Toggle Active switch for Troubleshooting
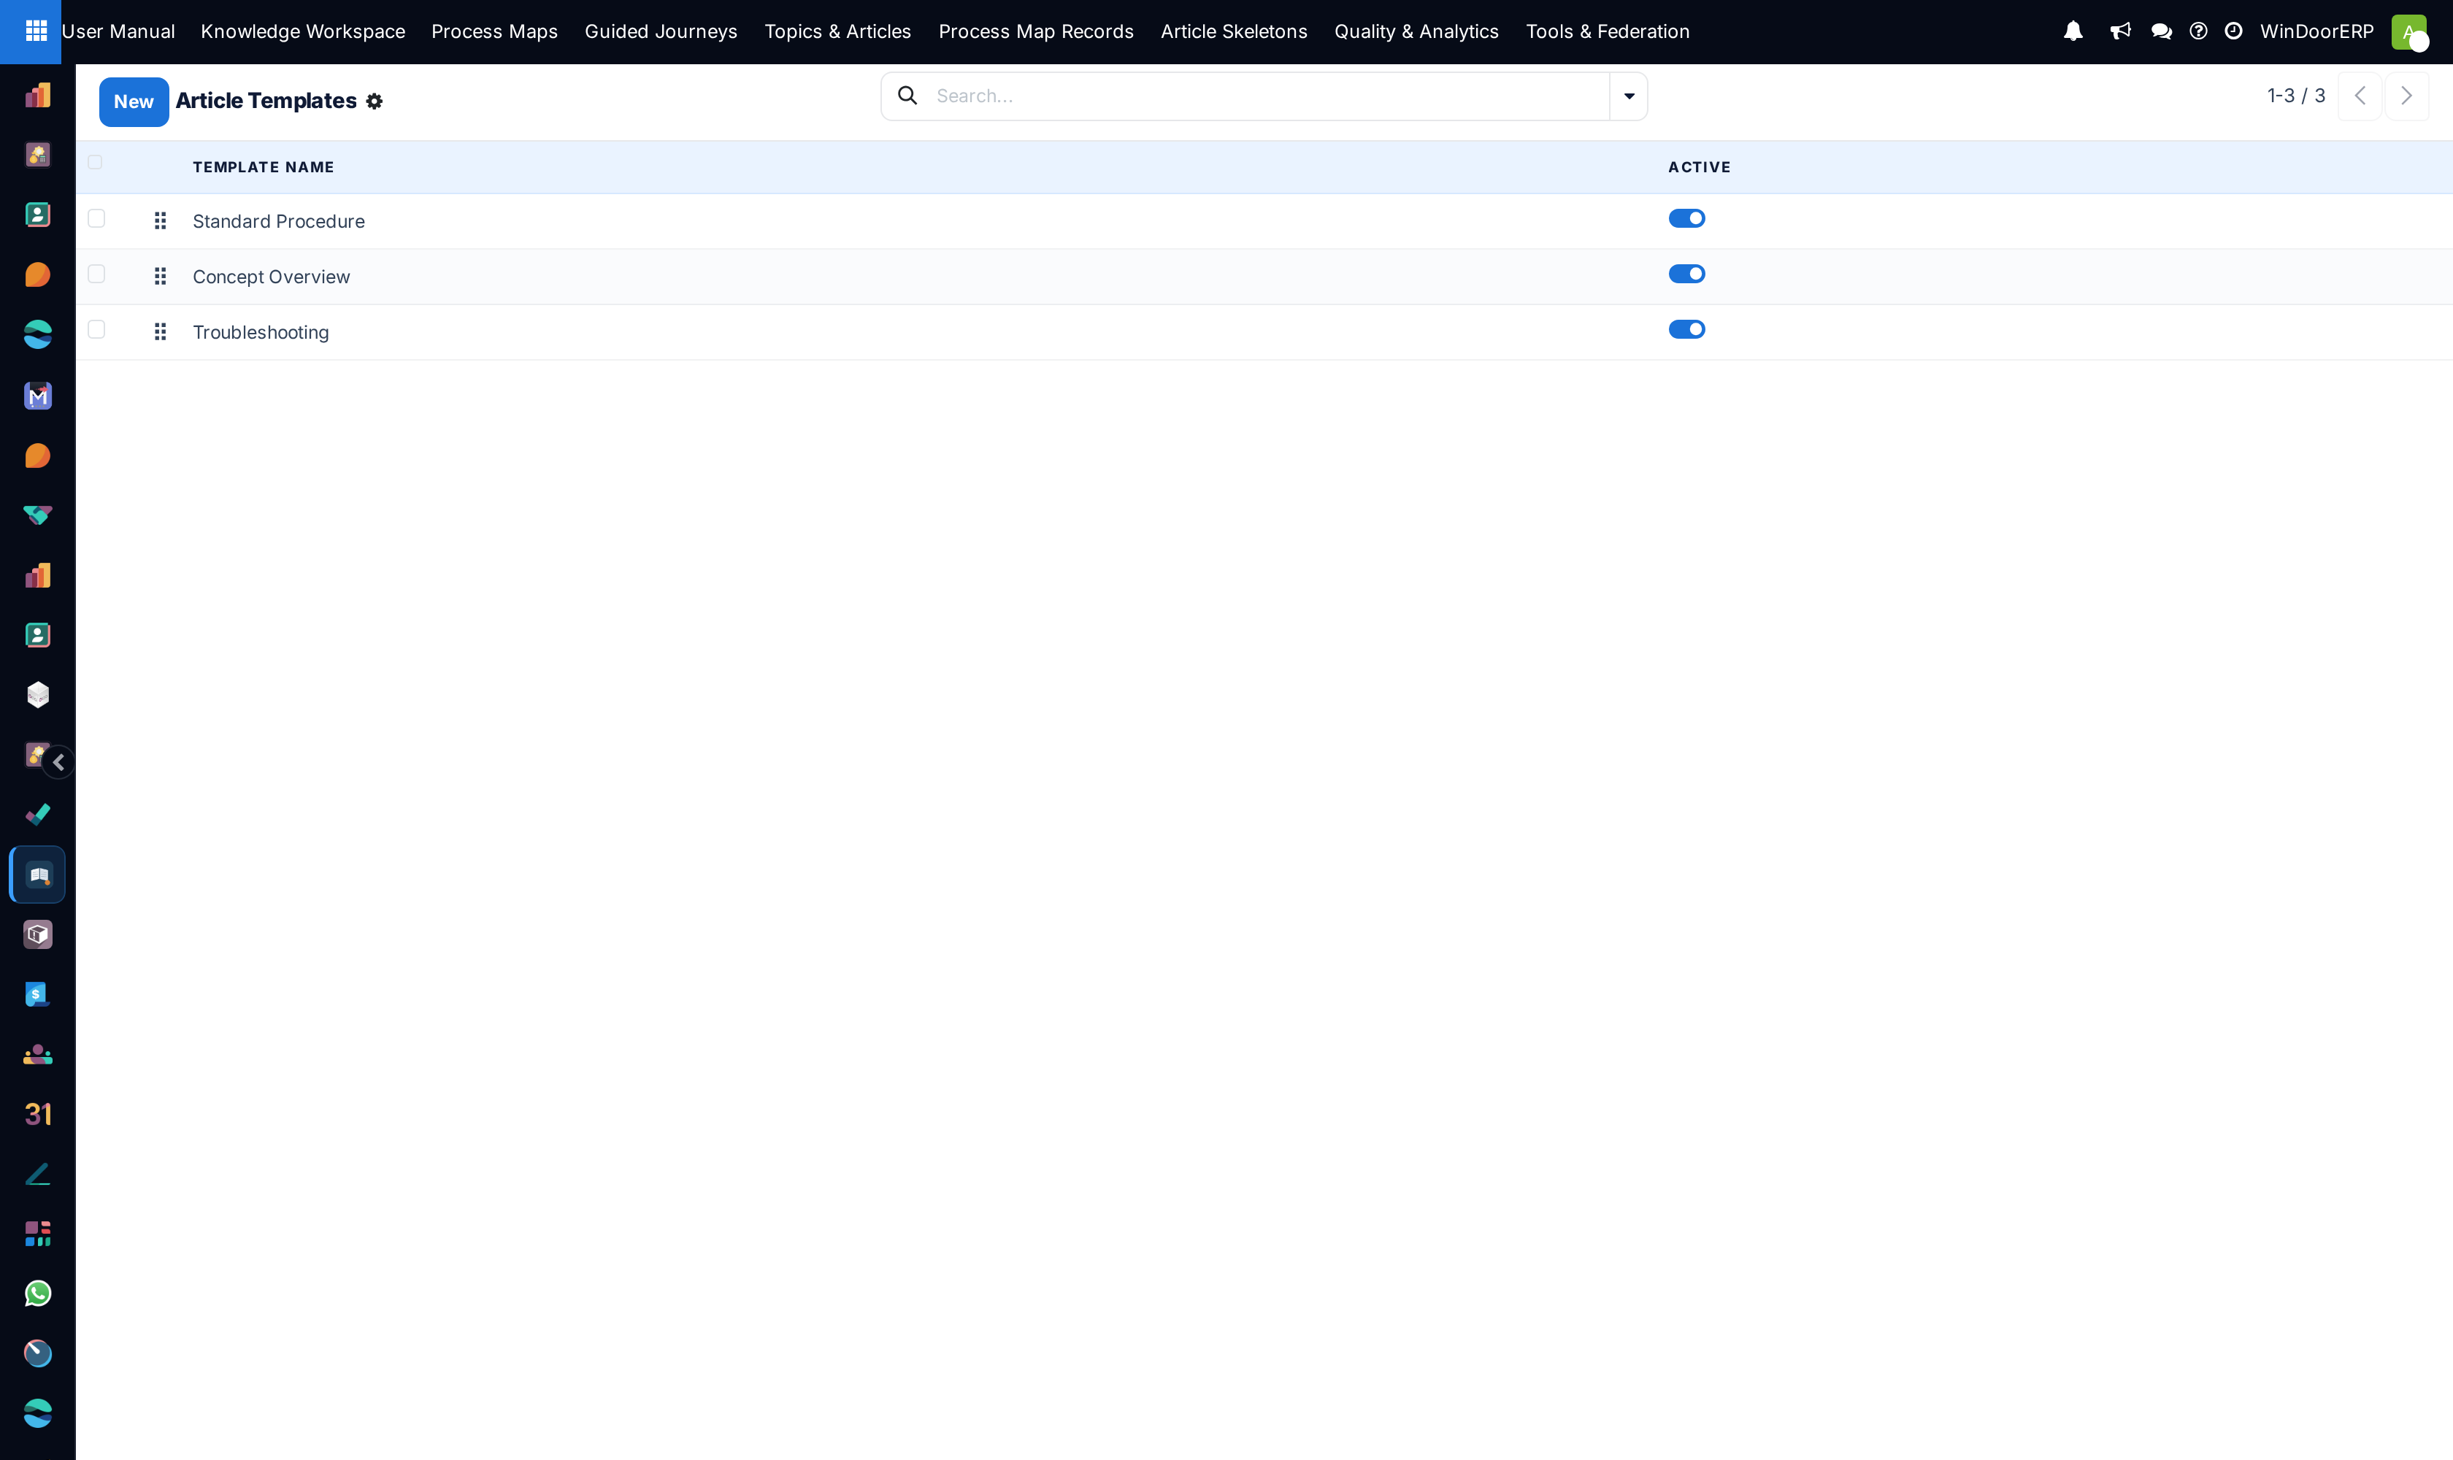 [x=1686, y=329]
